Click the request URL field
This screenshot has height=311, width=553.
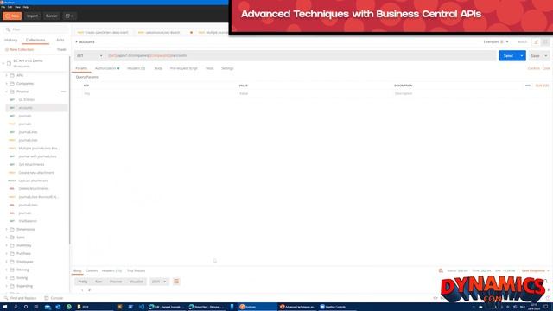click(301, 55)
